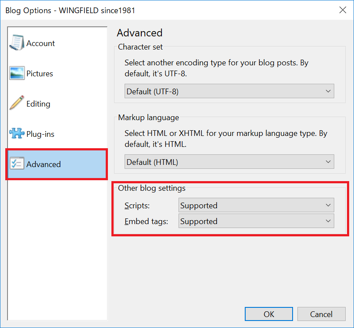
Task: Confirm settings with the OK button
Action: point(268,314)
